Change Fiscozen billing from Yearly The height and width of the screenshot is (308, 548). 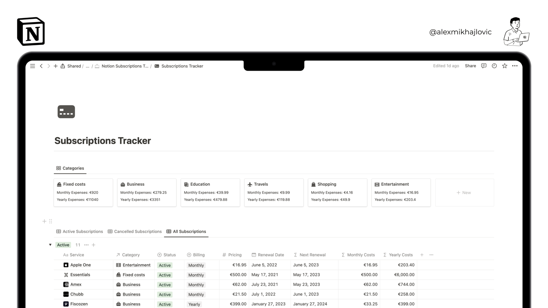click(194, 304)
